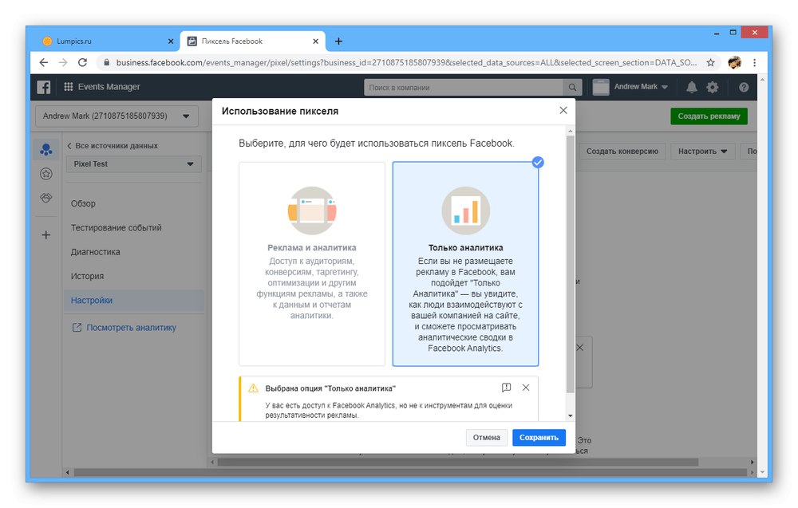
Task: Click the ads and analytics illustration
Action: click(312, 211)
